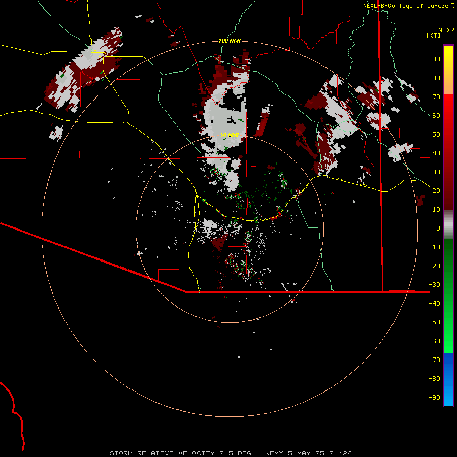457x457 pixels.
Task: Click the NEXLAB-College of DuPage label
Action: [x=406, y=6]
